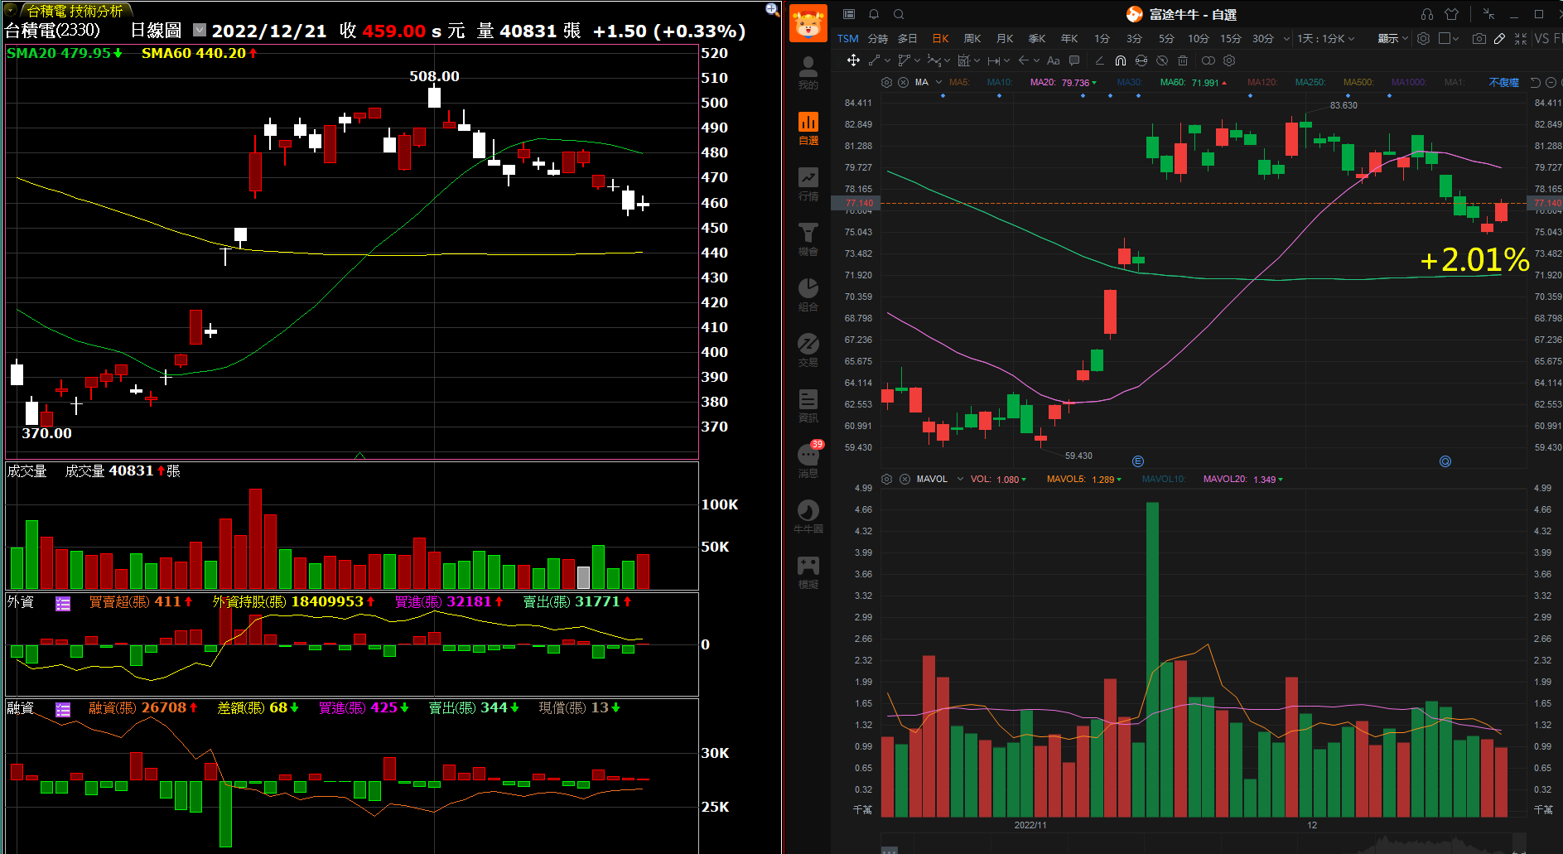This screenshot has width=1563, height=854.
Task: Open the 顯示 display dropdown
Action: click(1392, 38)
